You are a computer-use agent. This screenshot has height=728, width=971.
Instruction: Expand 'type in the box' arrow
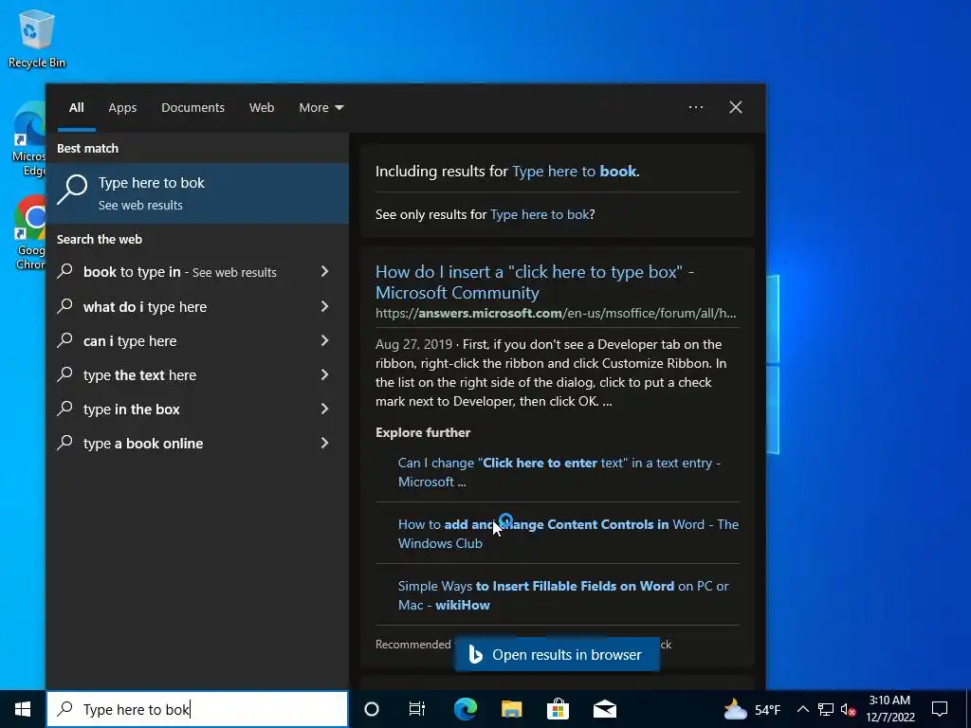[x=324, y=408]
